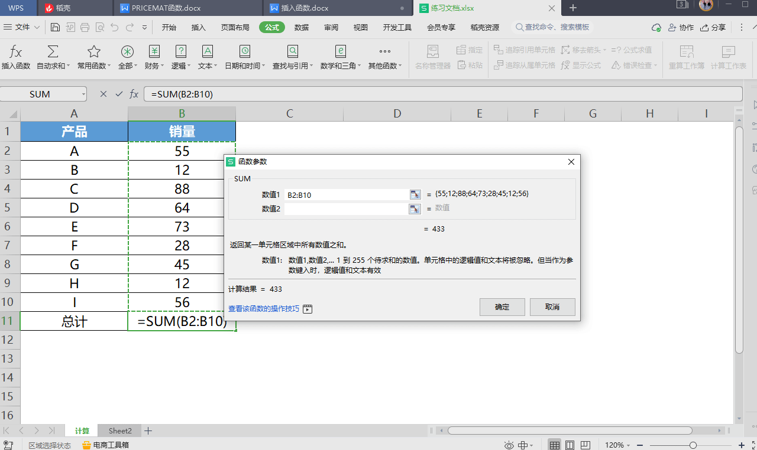Open the 插入函数.docx document tab
The width and height of the screenshot is (757, 450).
click(x=337, y=8)
